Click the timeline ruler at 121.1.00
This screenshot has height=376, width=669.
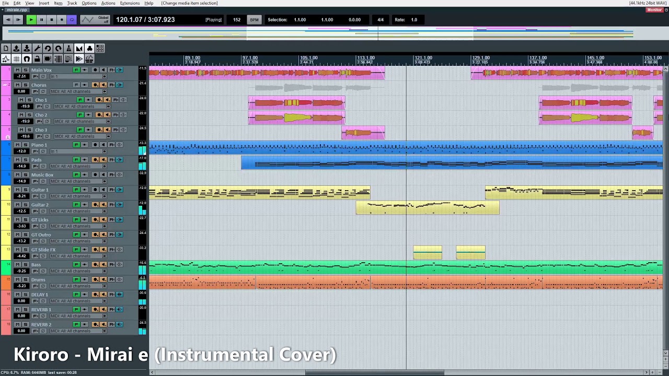coord(423,57)
